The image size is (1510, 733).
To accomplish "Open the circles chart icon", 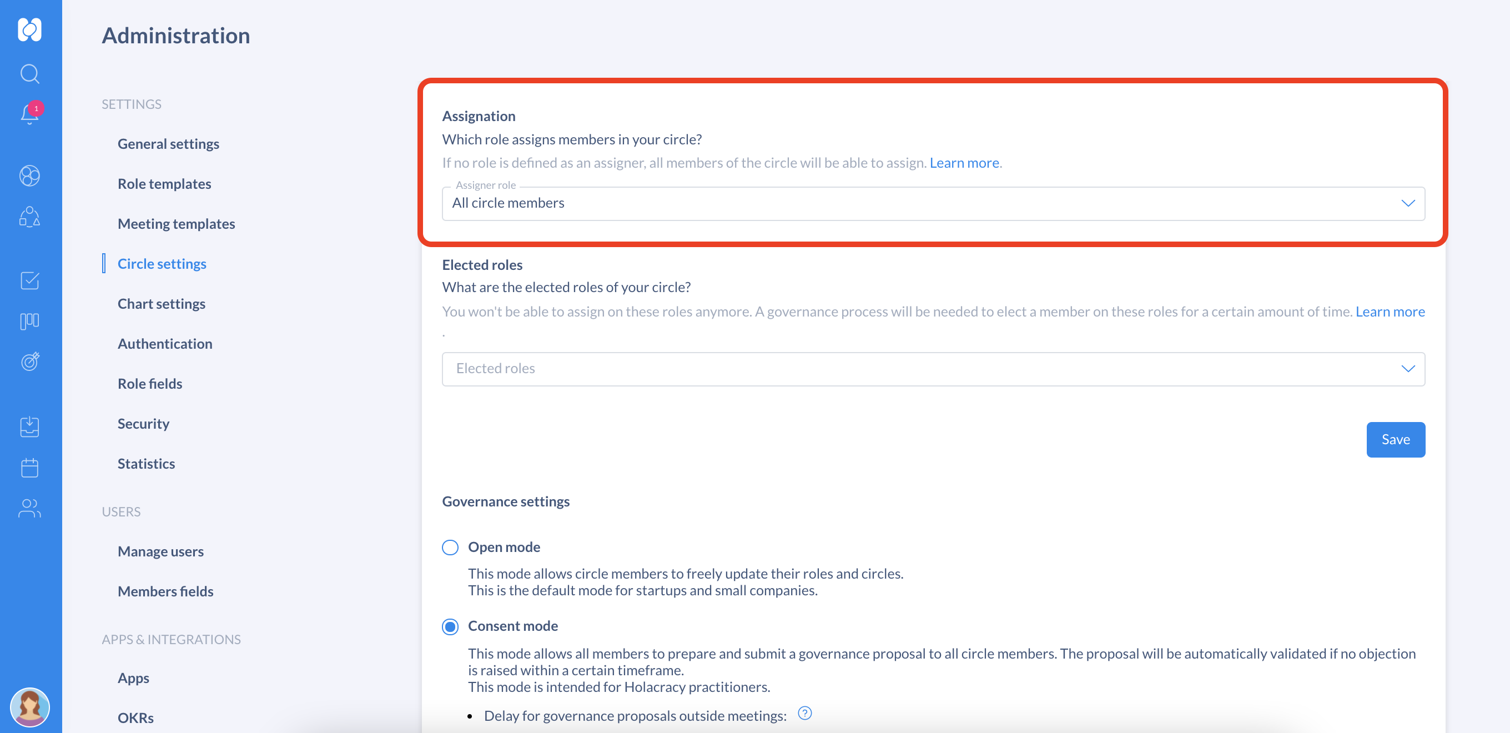I will (x=30, y=175).
